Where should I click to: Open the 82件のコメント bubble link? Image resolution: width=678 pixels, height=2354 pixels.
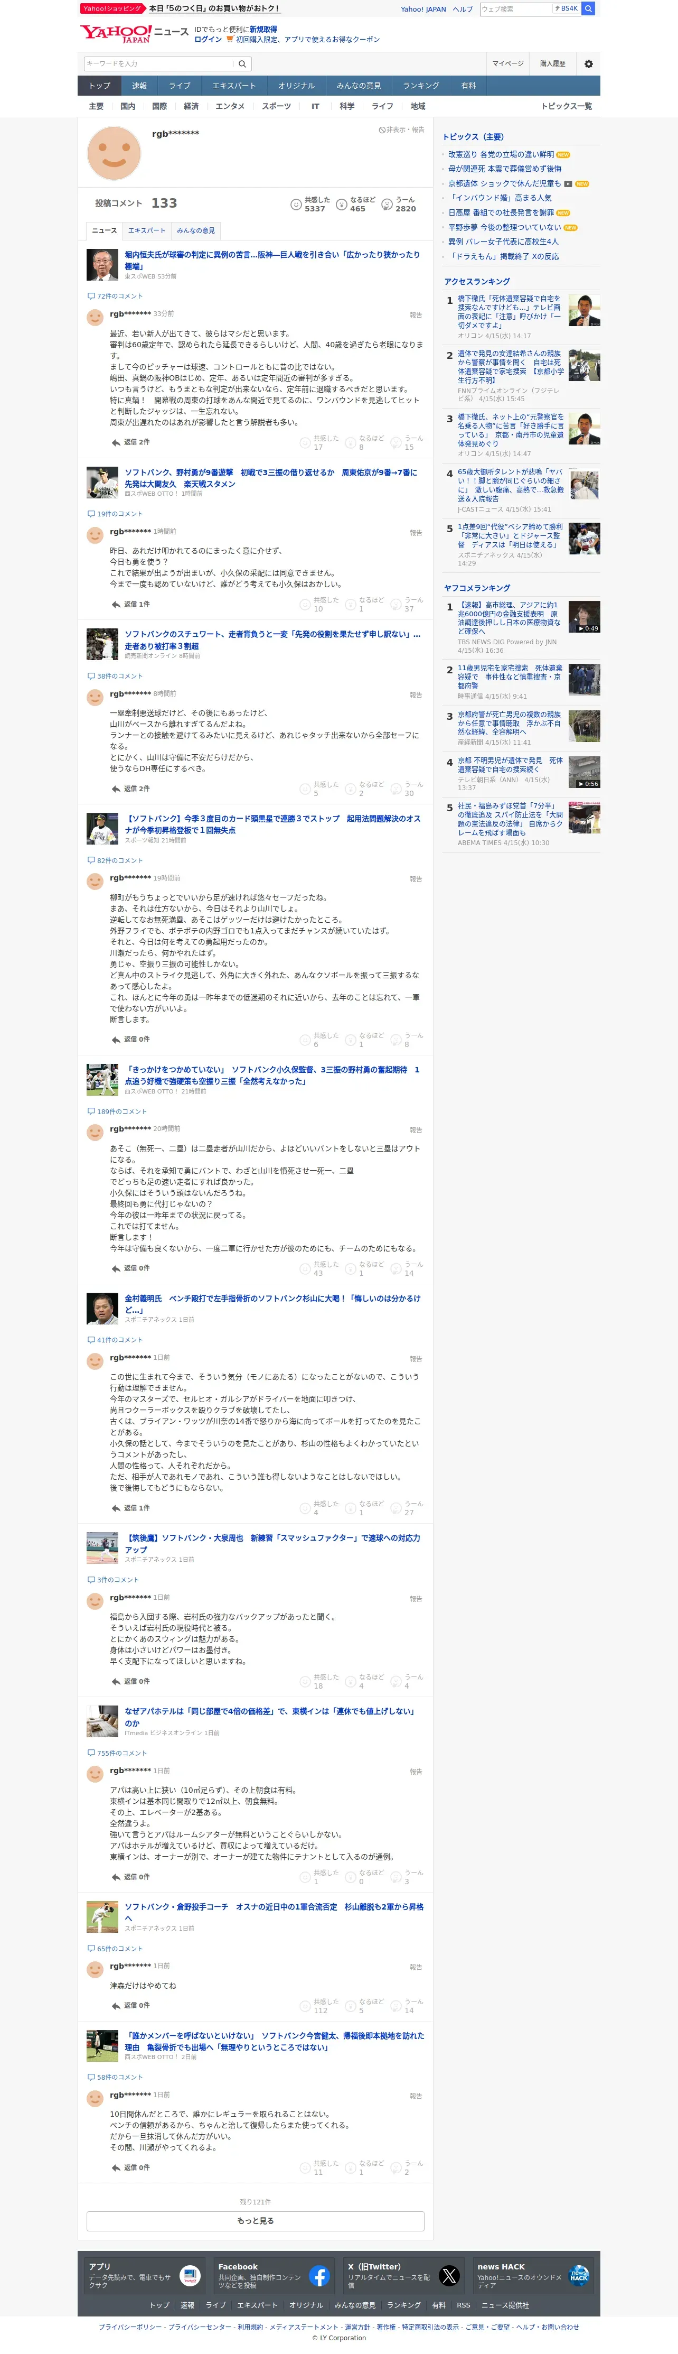(x=115, y=861)
